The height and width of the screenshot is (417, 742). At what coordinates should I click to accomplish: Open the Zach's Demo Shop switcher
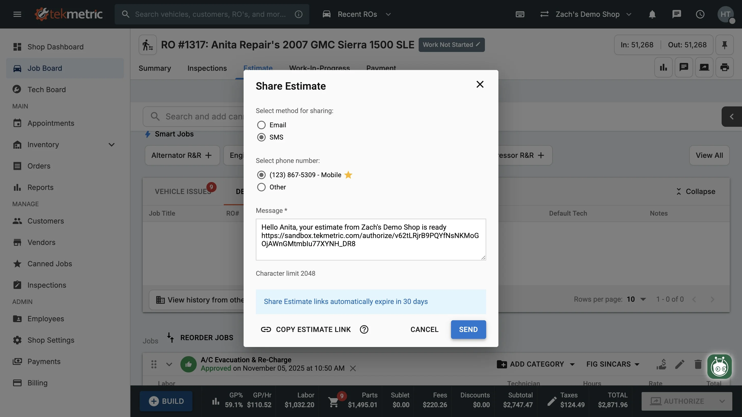tap(587, 15)
